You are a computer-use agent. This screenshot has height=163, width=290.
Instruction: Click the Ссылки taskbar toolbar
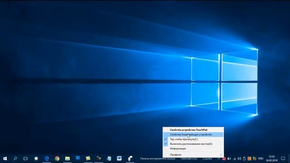point(208,158)
